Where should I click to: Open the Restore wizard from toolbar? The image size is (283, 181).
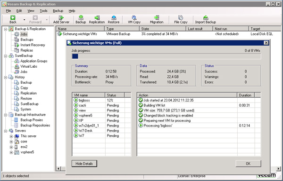coord(114,19)
